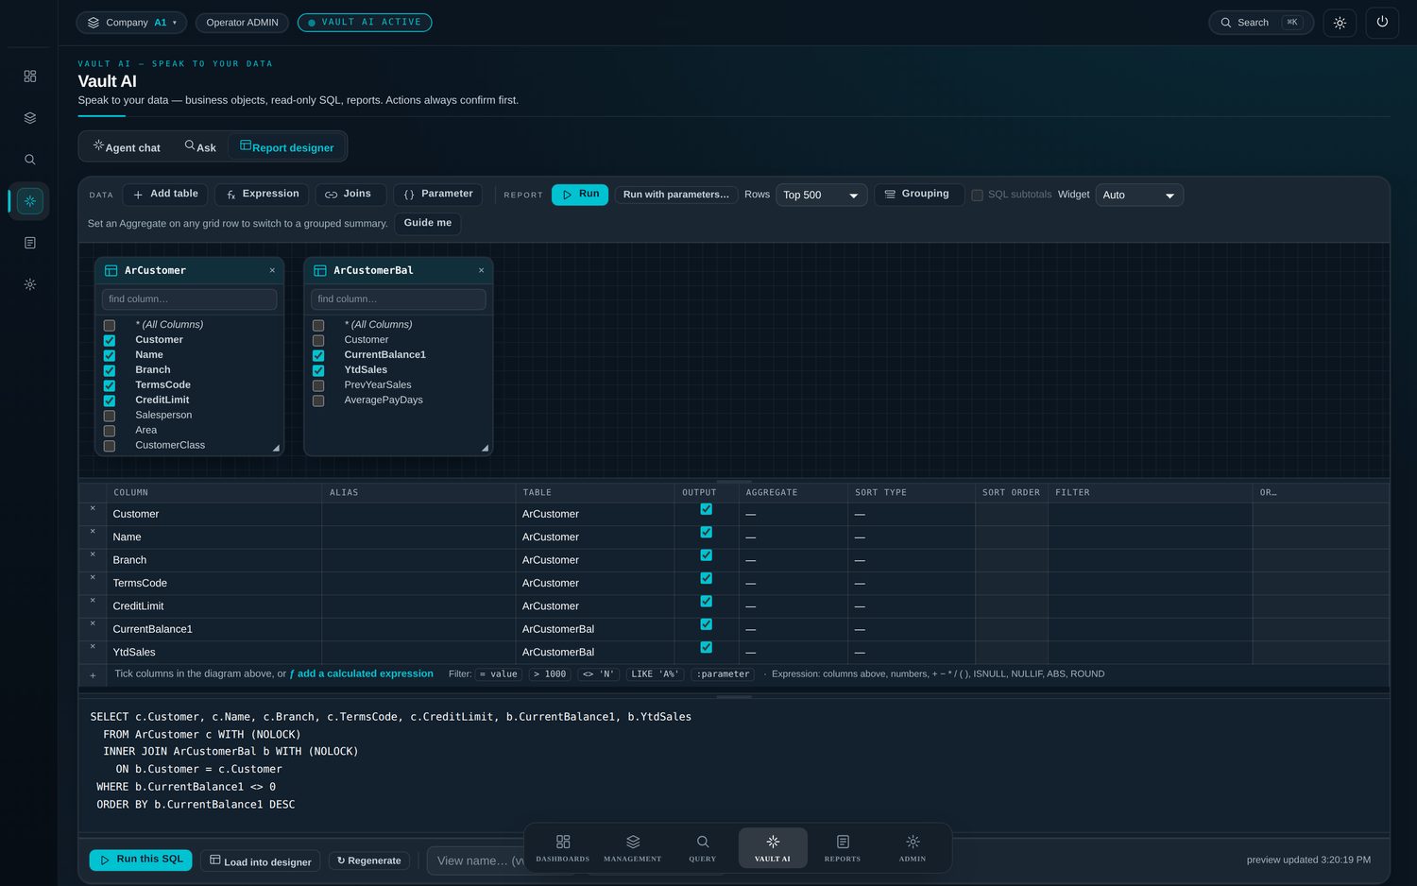The image size is (1417, 886).
Task: Check All Columns in ArCustomer table
Action: point(110,325)
